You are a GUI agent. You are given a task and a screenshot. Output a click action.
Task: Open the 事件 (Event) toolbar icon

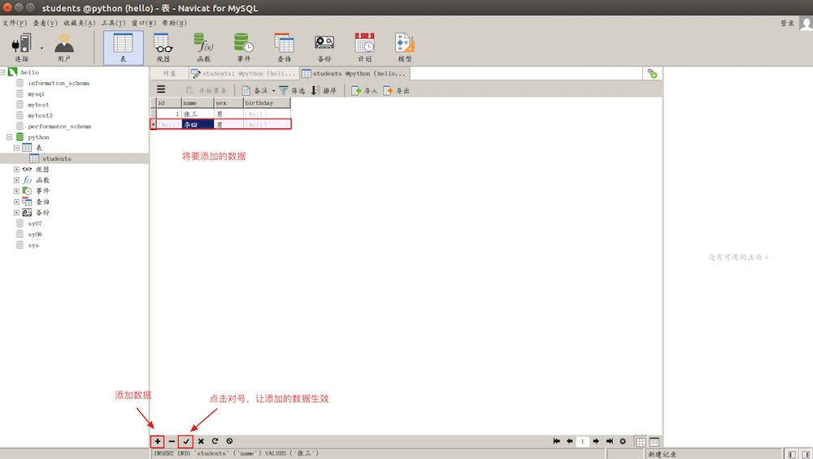(x=243, y=47)
